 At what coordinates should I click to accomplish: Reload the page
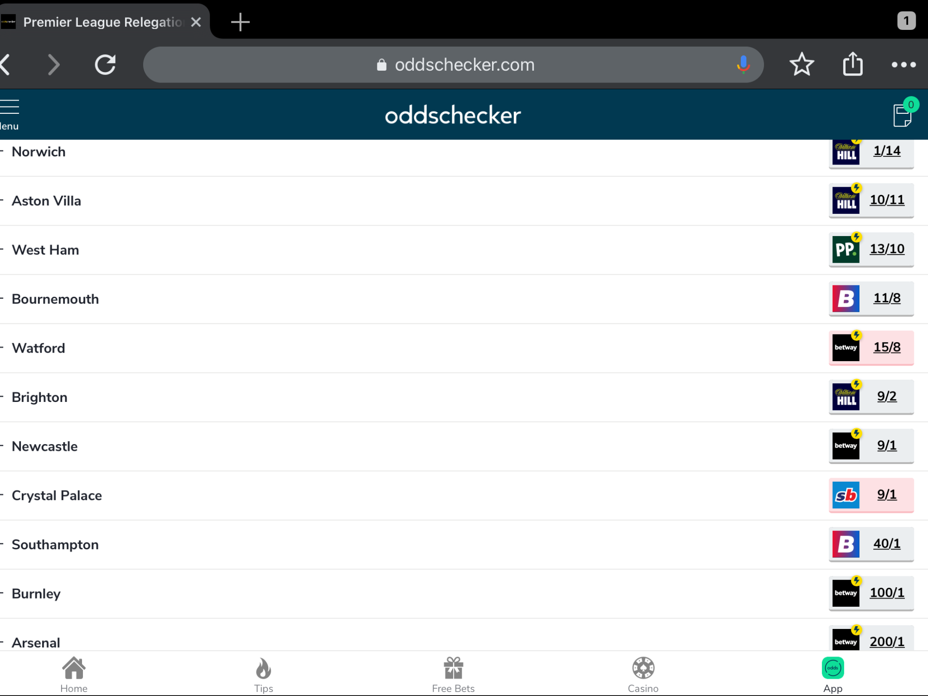(105, 64)
